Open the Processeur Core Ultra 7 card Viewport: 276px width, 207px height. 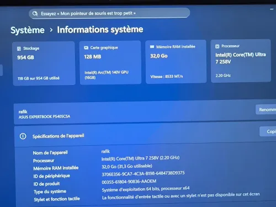point(241,61)
